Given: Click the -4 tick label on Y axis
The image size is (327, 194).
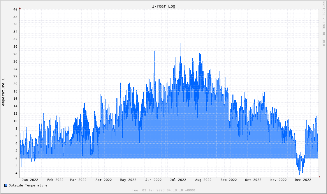Looking at the screenshot, I should point(15,173).
